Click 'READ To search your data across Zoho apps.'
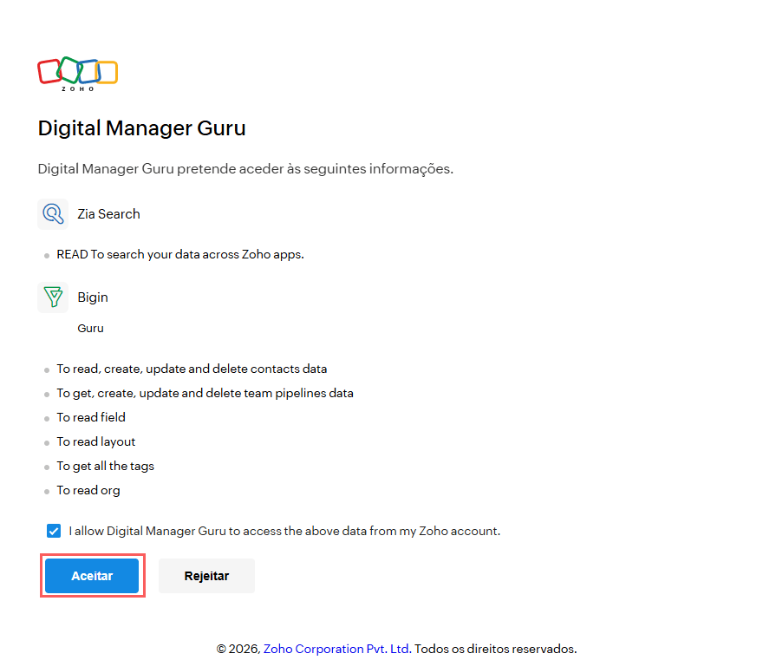 point(180,255)
